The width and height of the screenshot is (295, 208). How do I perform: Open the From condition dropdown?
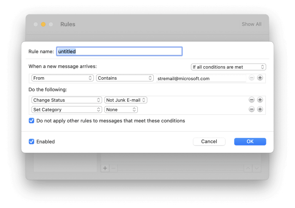62,78
